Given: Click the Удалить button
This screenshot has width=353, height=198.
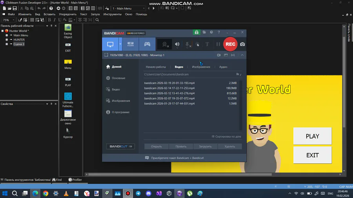Looking at the screenshot, I should 229,146.
